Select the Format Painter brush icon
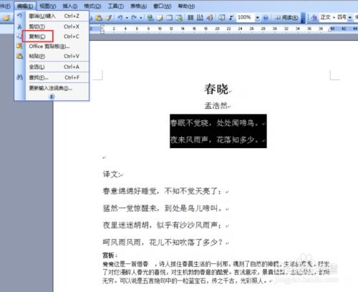The image size is (358, 292). click(109, 18)
